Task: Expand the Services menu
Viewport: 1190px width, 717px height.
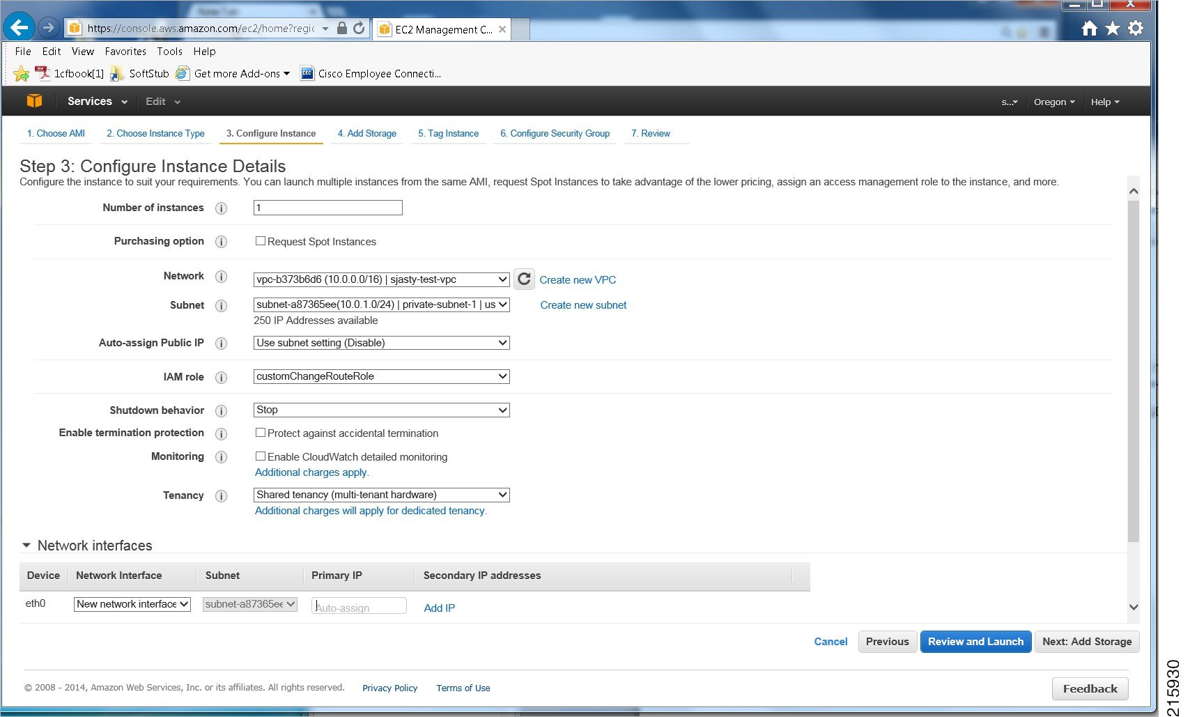Action: coord(98,101)
